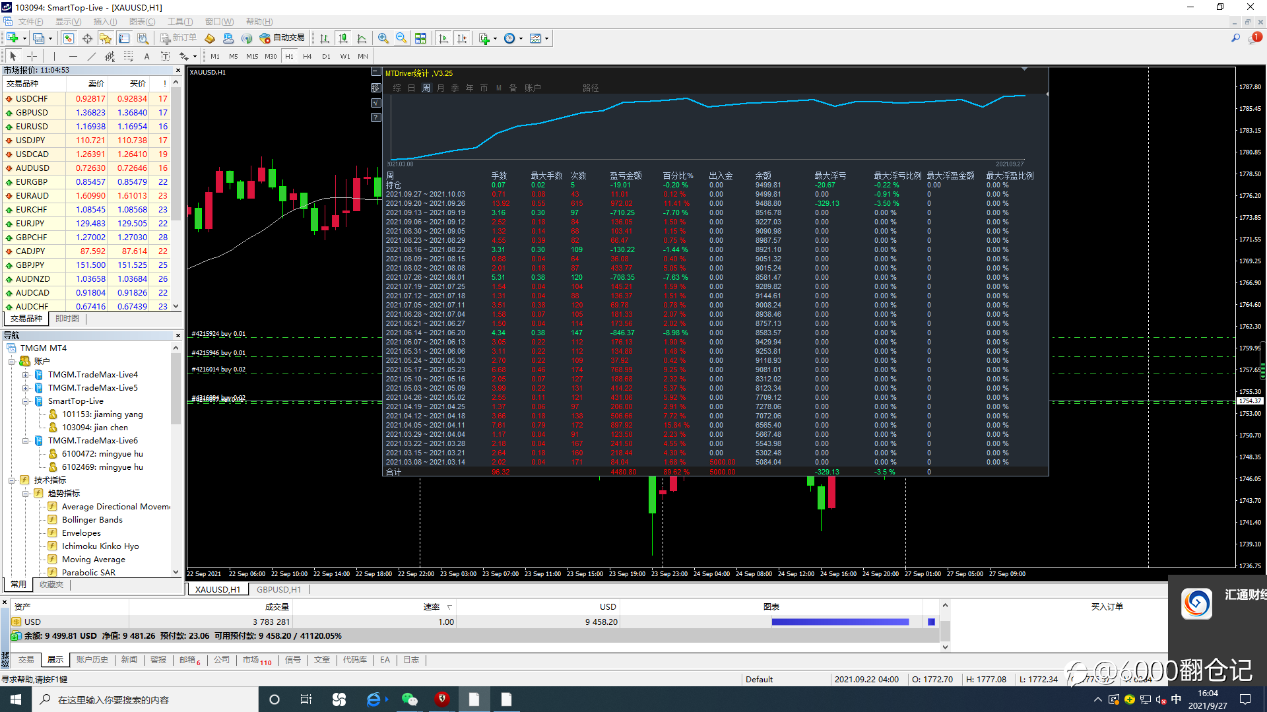The height and width of the screenshot is (712, 1267).
Task: Click the zoom in magnifier icon
Action: point(383,38)
